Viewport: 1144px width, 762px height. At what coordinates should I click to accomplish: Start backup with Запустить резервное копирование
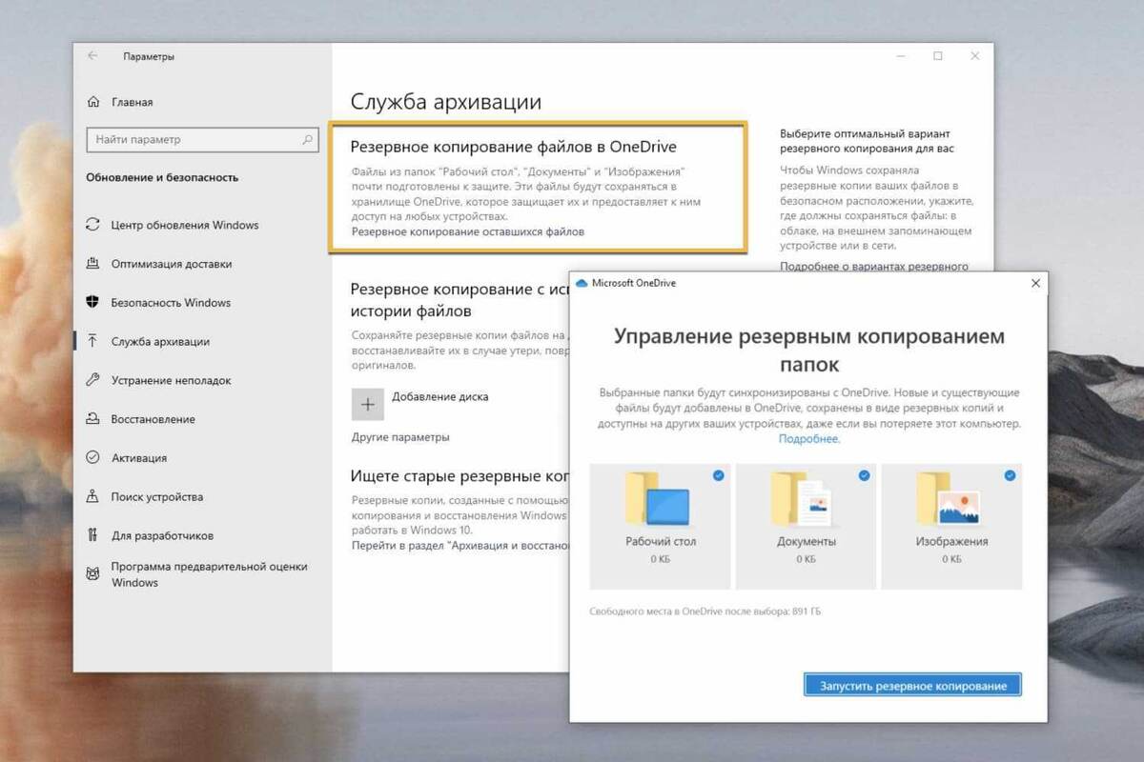click(912, 686)
